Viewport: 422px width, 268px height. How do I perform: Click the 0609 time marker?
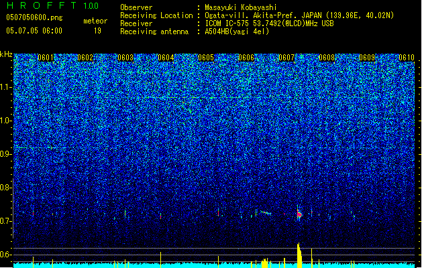367,58
